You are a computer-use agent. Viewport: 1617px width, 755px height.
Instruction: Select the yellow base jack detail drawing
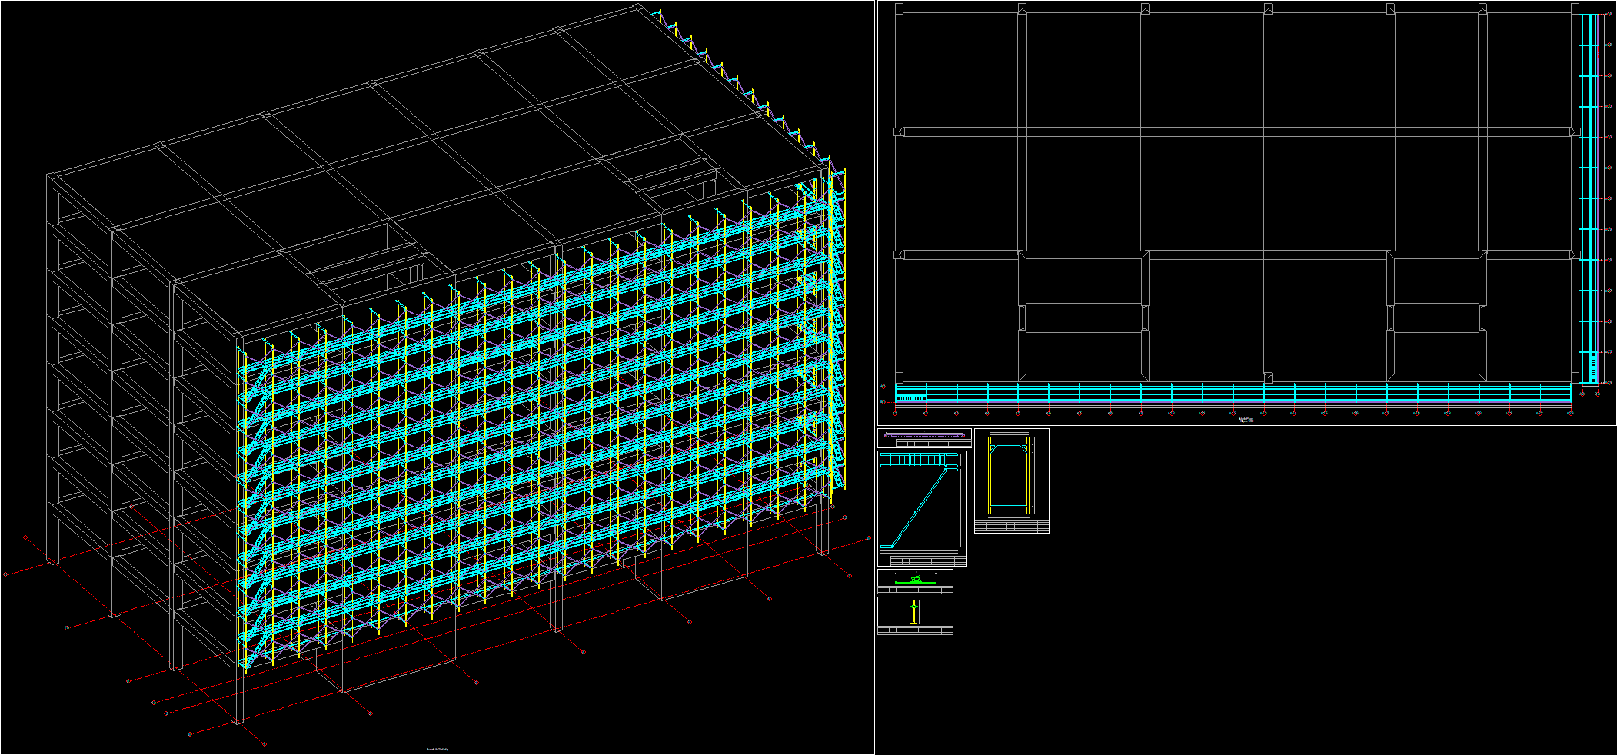tap(913, 612)
